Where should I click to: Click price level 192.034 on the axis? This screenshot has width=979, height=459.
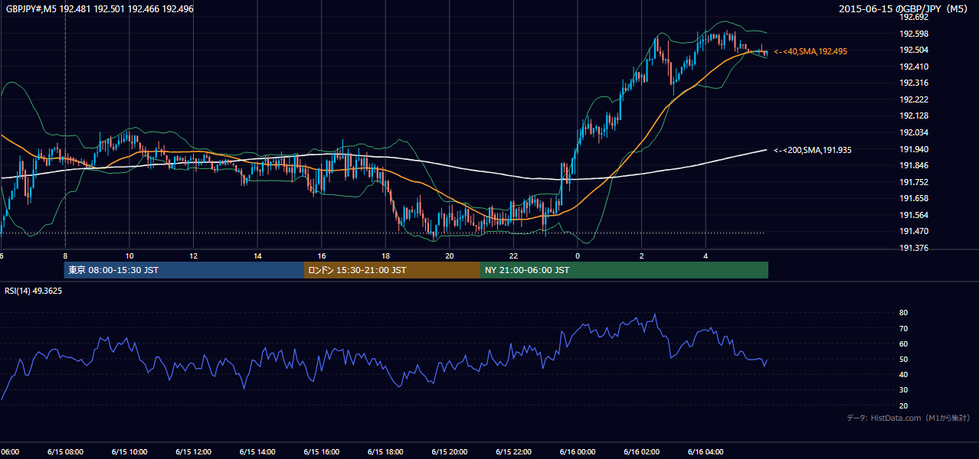pyautogui.click(x=913, y=132)
